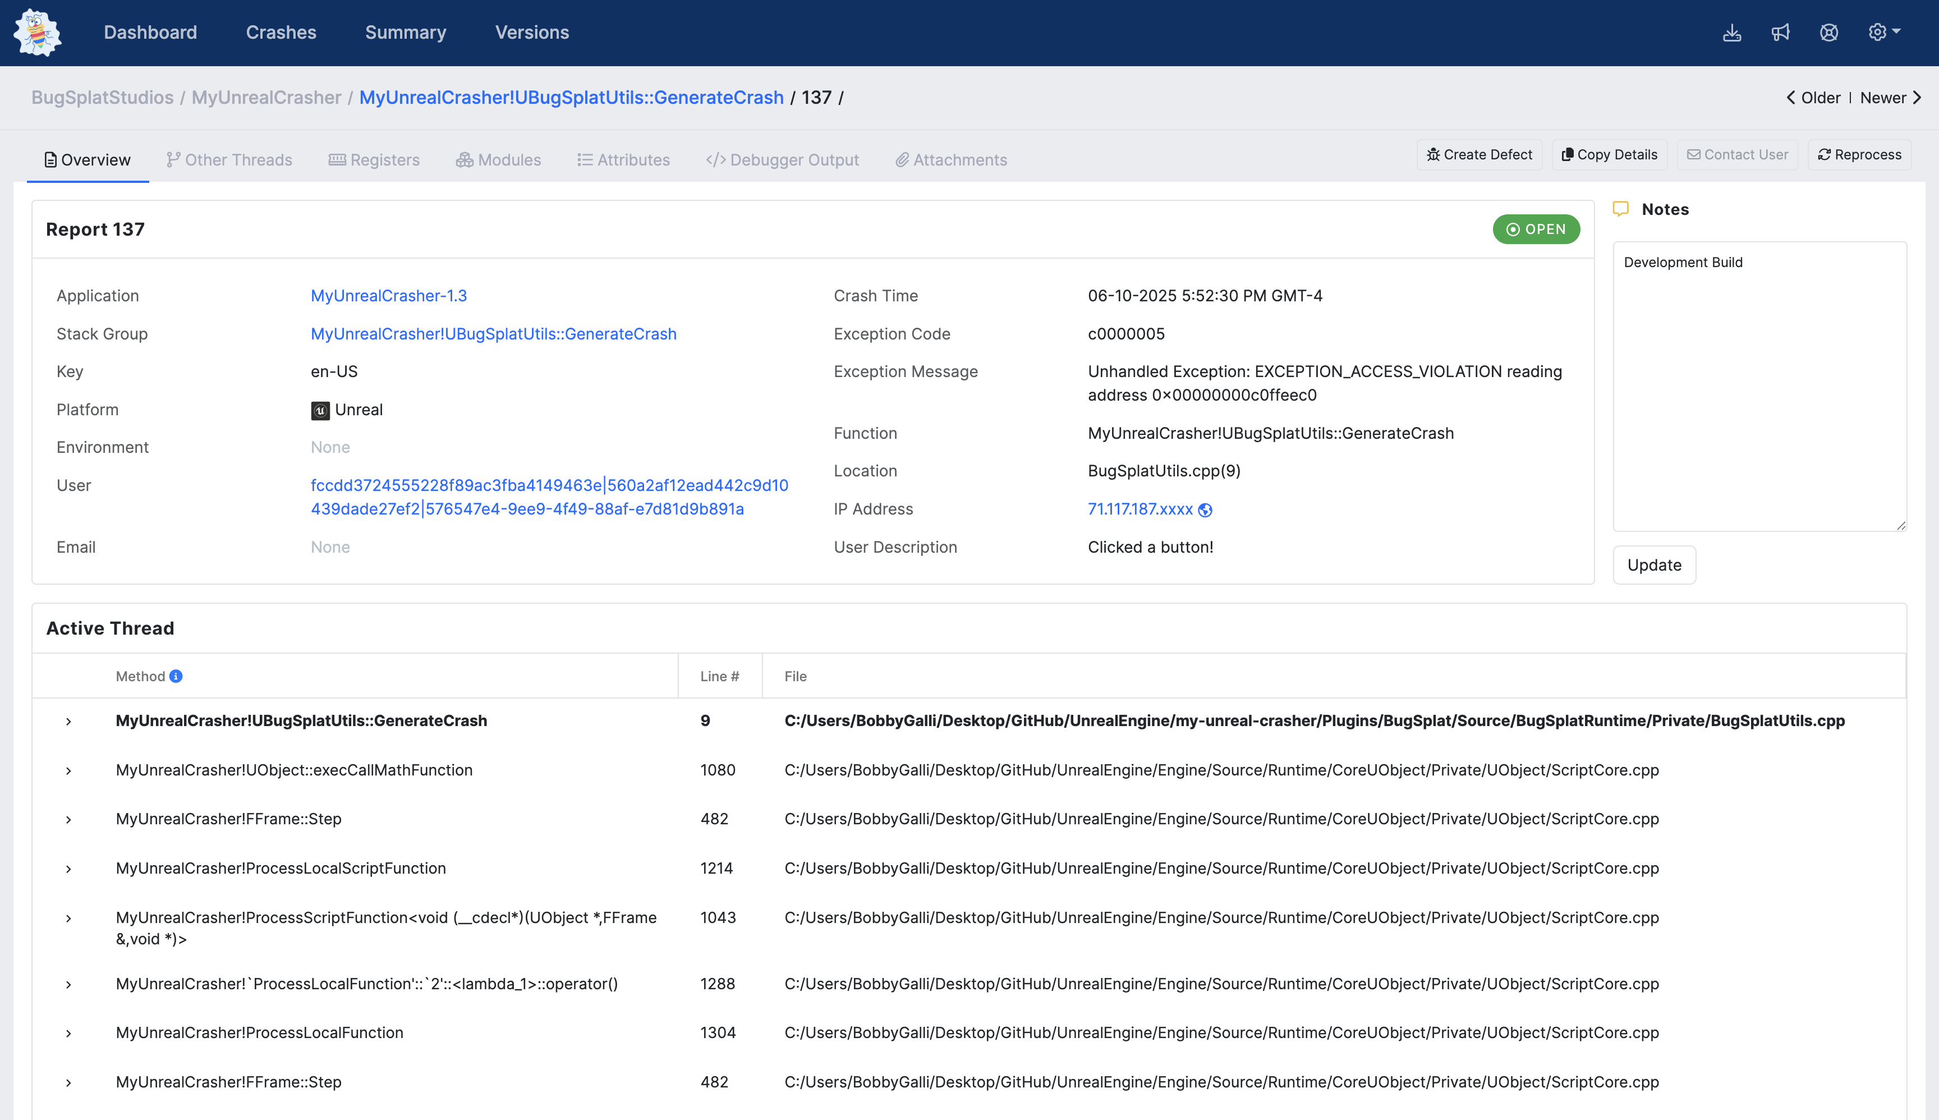Click the megaphone announcements icon
Viewport: 1939px width, 1120px height.
pos(1780,33)
